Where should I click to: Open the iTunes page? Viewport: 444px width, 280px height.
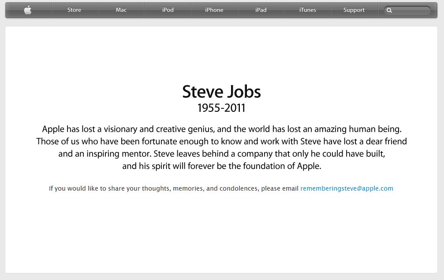pyautogui.click(x=307, y=10)
